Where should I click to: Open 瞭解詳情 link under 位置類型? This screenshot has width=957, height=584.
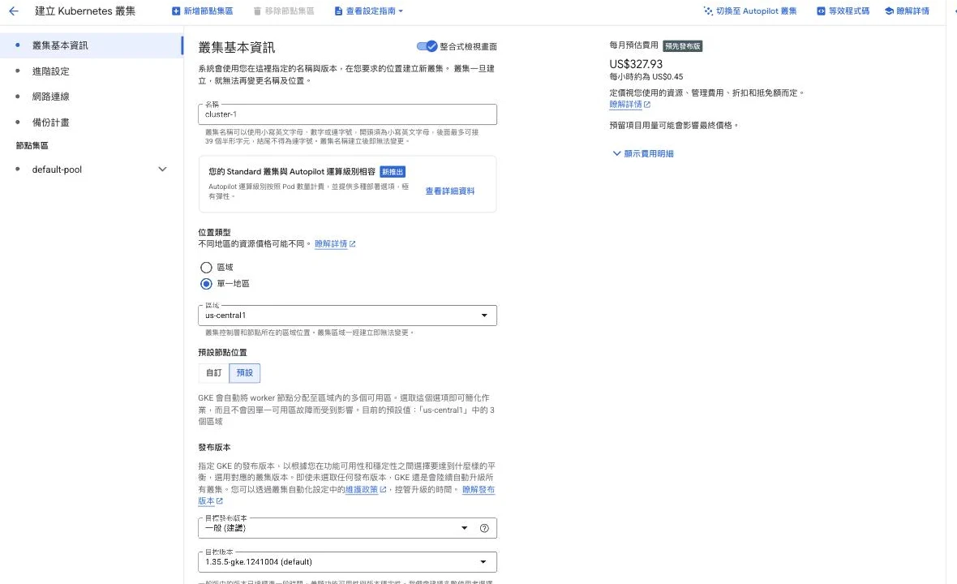click(334, 243)
